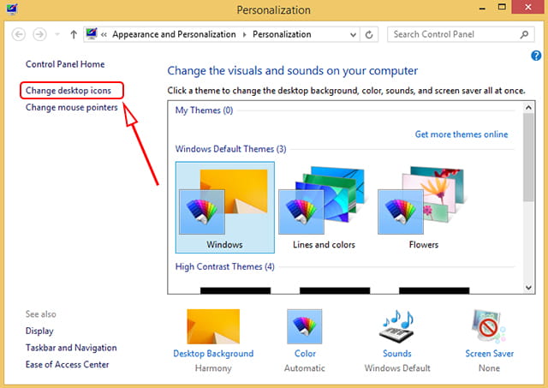Open Help with the question mark icon
Viewport: 548px width, 388px height.
(x=536, y=56)
